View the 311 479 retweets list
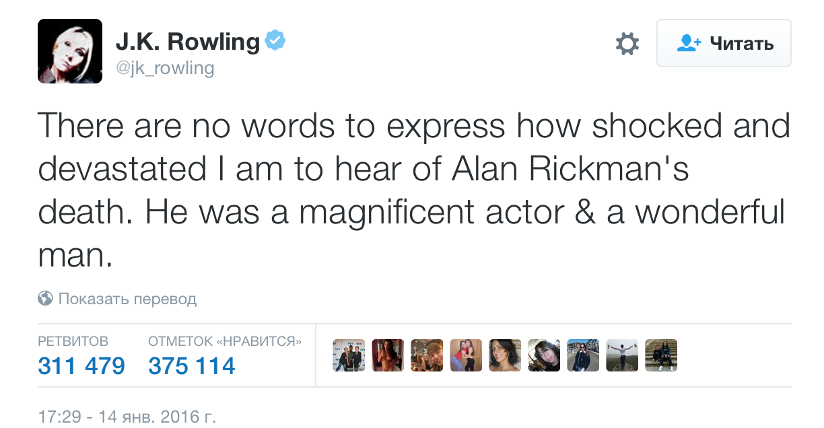 click(81, 366)
